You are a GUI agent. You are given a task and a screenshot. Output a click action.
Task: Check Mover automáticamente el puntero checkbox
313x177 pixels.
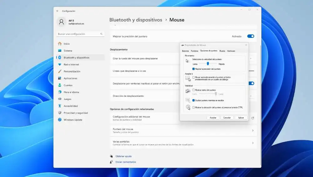pos(193,77)
